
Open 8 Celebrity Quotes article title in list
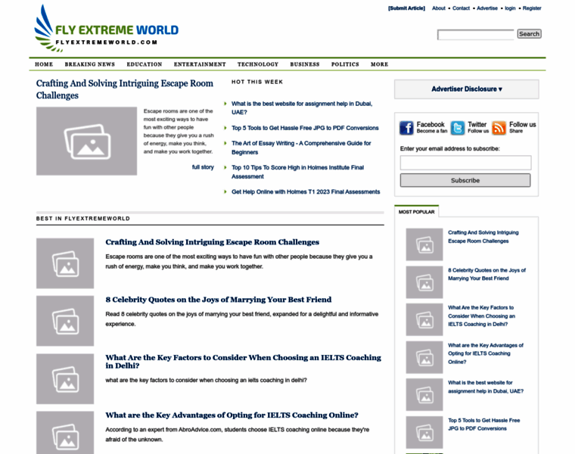tap(219, 300)
